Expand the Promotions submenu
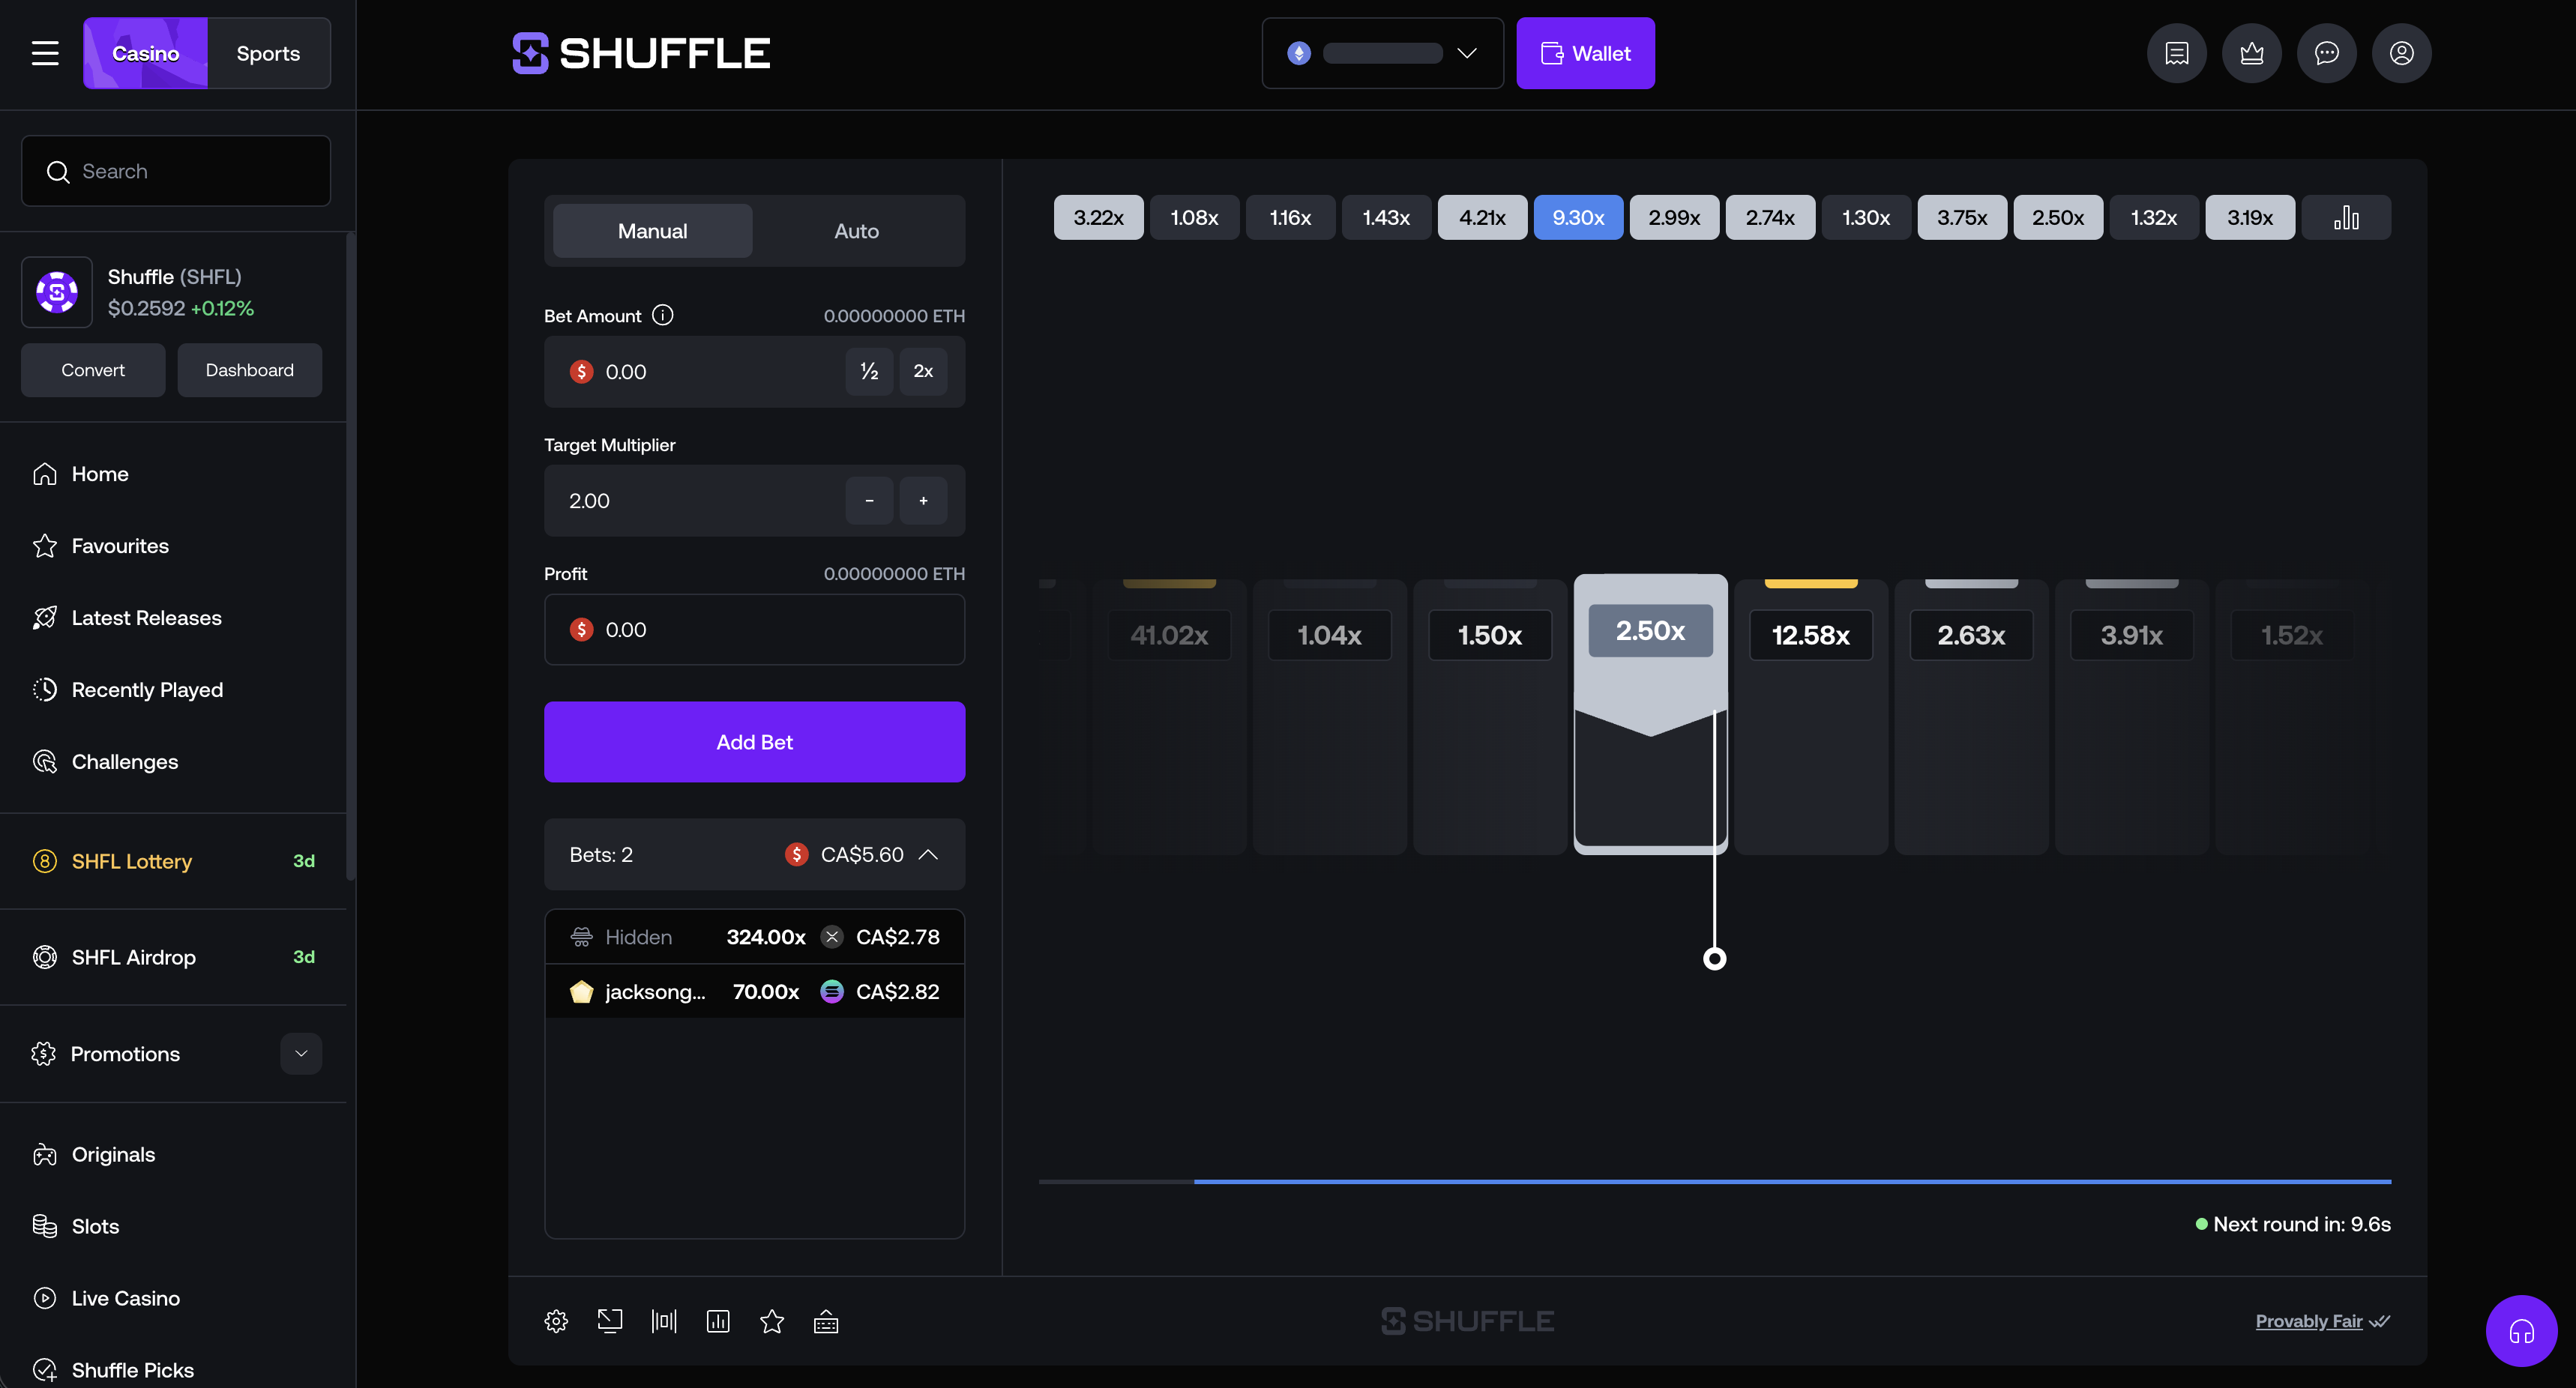The image size is (2576, 1388). pyautogui.click(x=301, y=1053)
